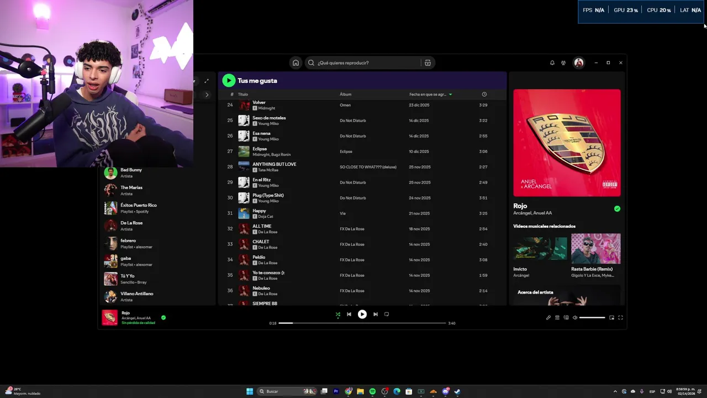Toggle the repeat button
Image resolution: width=707 pixels, height=398 pixels.
[387, 314]
